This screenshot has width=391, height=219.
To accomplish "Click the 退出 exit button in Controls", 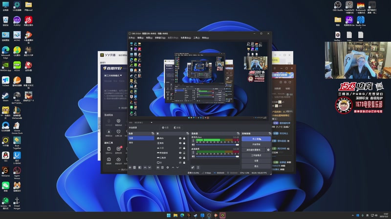I will [x=256, y=166].
